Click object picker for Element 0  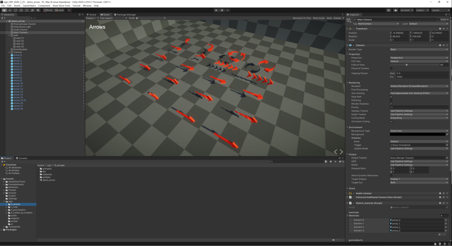click(446, 220)
